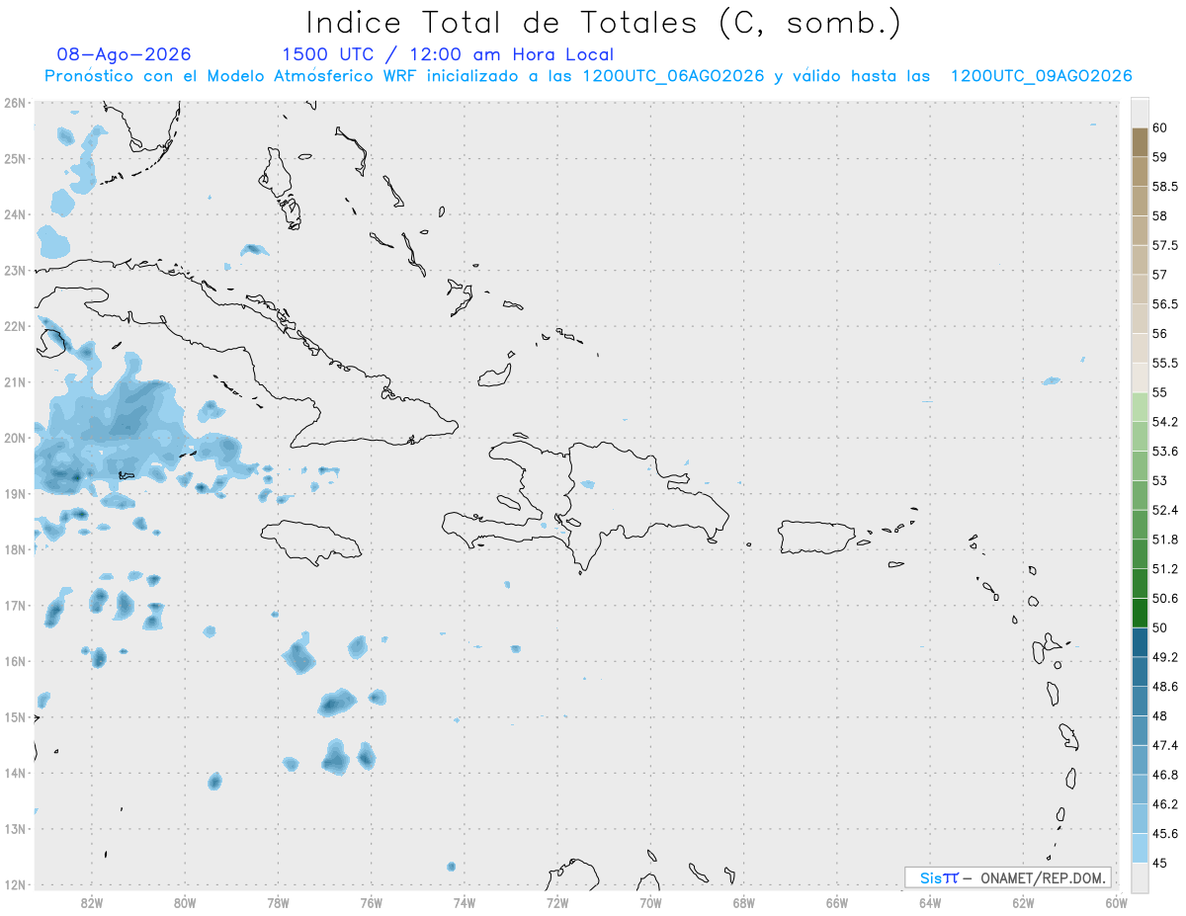Click the '72W' longitude axis label
The image size is (1186, 916).
click(557, 902)
